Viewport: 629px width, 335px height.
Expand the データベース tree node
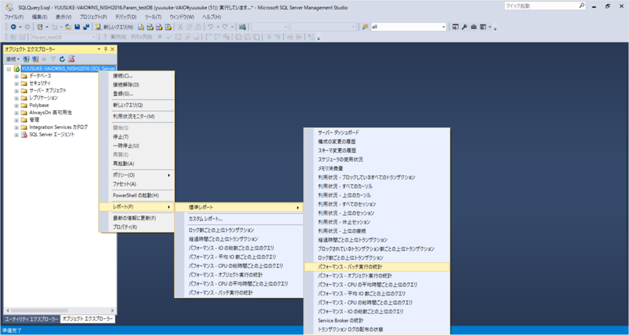coord(17,76)
